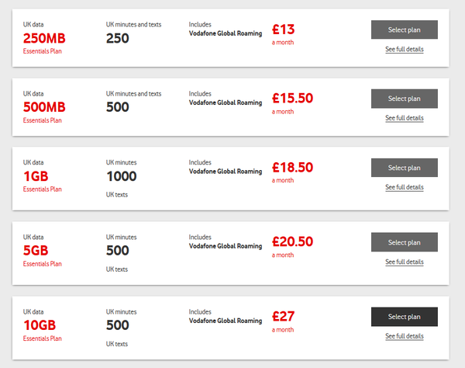
Task: Select the 5GB plan at £20.50
Action: click(x=405, y=242)
